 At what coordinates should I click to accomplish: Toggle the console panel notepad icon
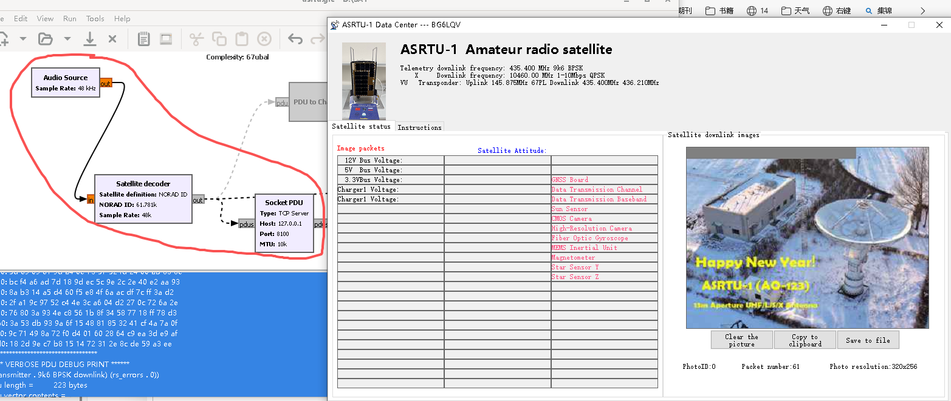tap(143, 39)
